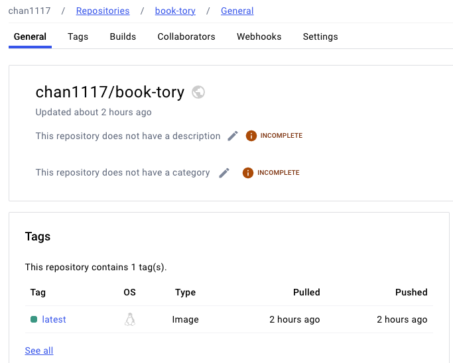The height and width of the screenshot is (363, 453).
Task: Click 'This repository does not have a category'
Action: [x=123, y=172]
